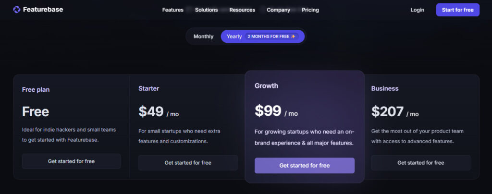Click the Login link
Viewport: 492px width, 194px height.
coord(418,10)
